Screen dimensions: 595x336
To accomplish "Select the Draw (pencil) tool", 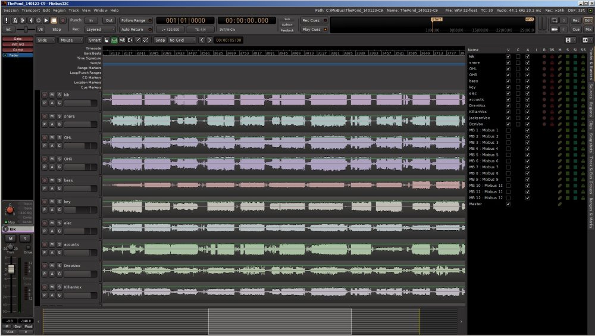I will click(137, 40).
